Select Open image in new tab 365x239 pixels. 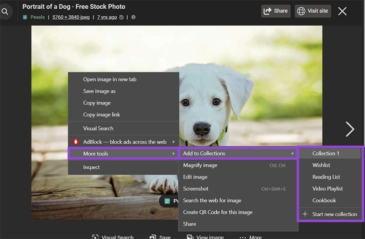(x=109, y=79)
